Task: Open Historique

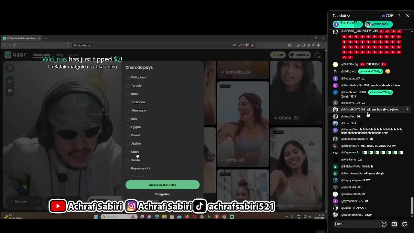Action: tap(300, 55)
